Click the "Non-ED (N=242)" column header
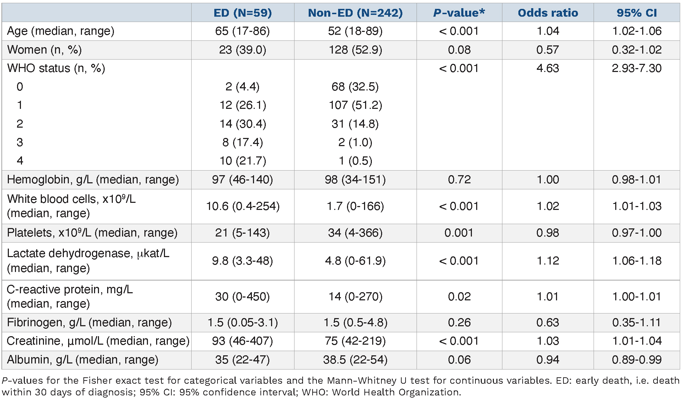Screen dimensions: 683x400 [355, 13]
